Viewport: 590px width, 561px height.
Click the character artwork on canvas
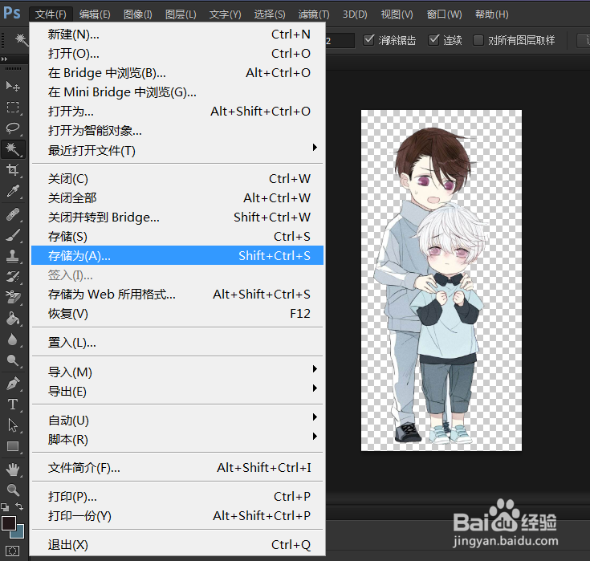[x=431, y=286]
